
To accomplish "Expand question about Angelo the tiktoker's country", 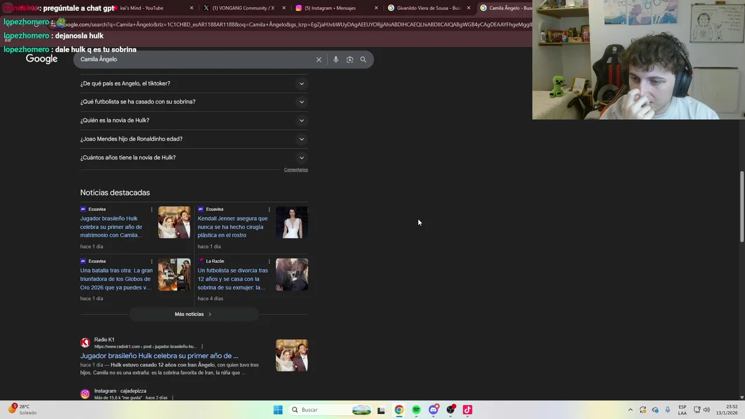I will [x=194, y=83].
